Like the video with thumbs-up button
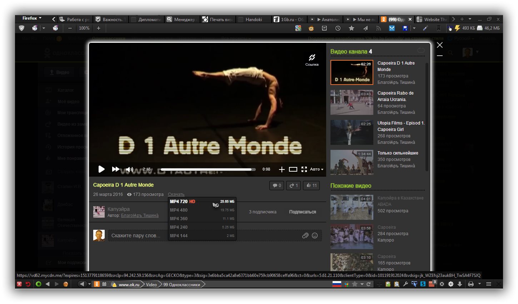The width and height of the screenshot is (518, 304). (311, 186)
